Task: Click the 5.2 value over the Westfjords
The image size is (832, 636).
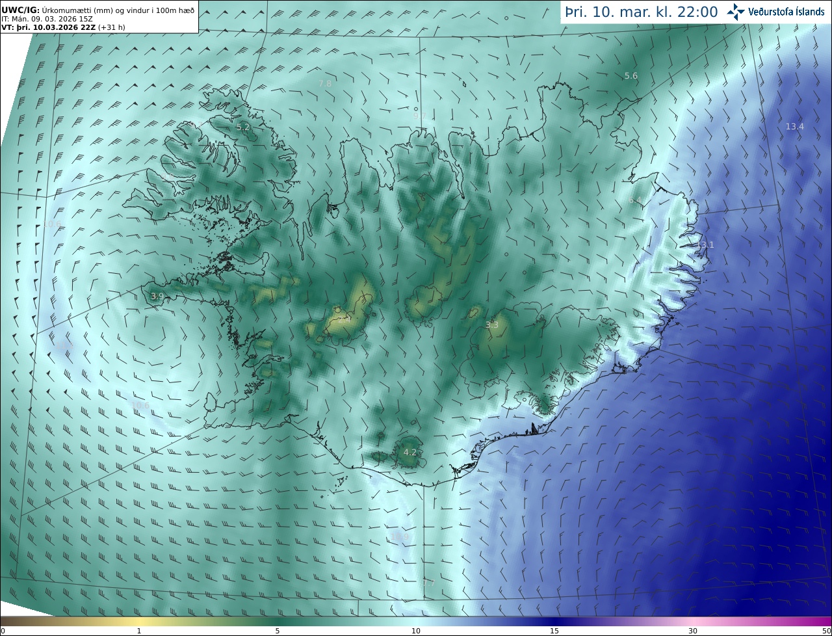Action: click(243, 127)
